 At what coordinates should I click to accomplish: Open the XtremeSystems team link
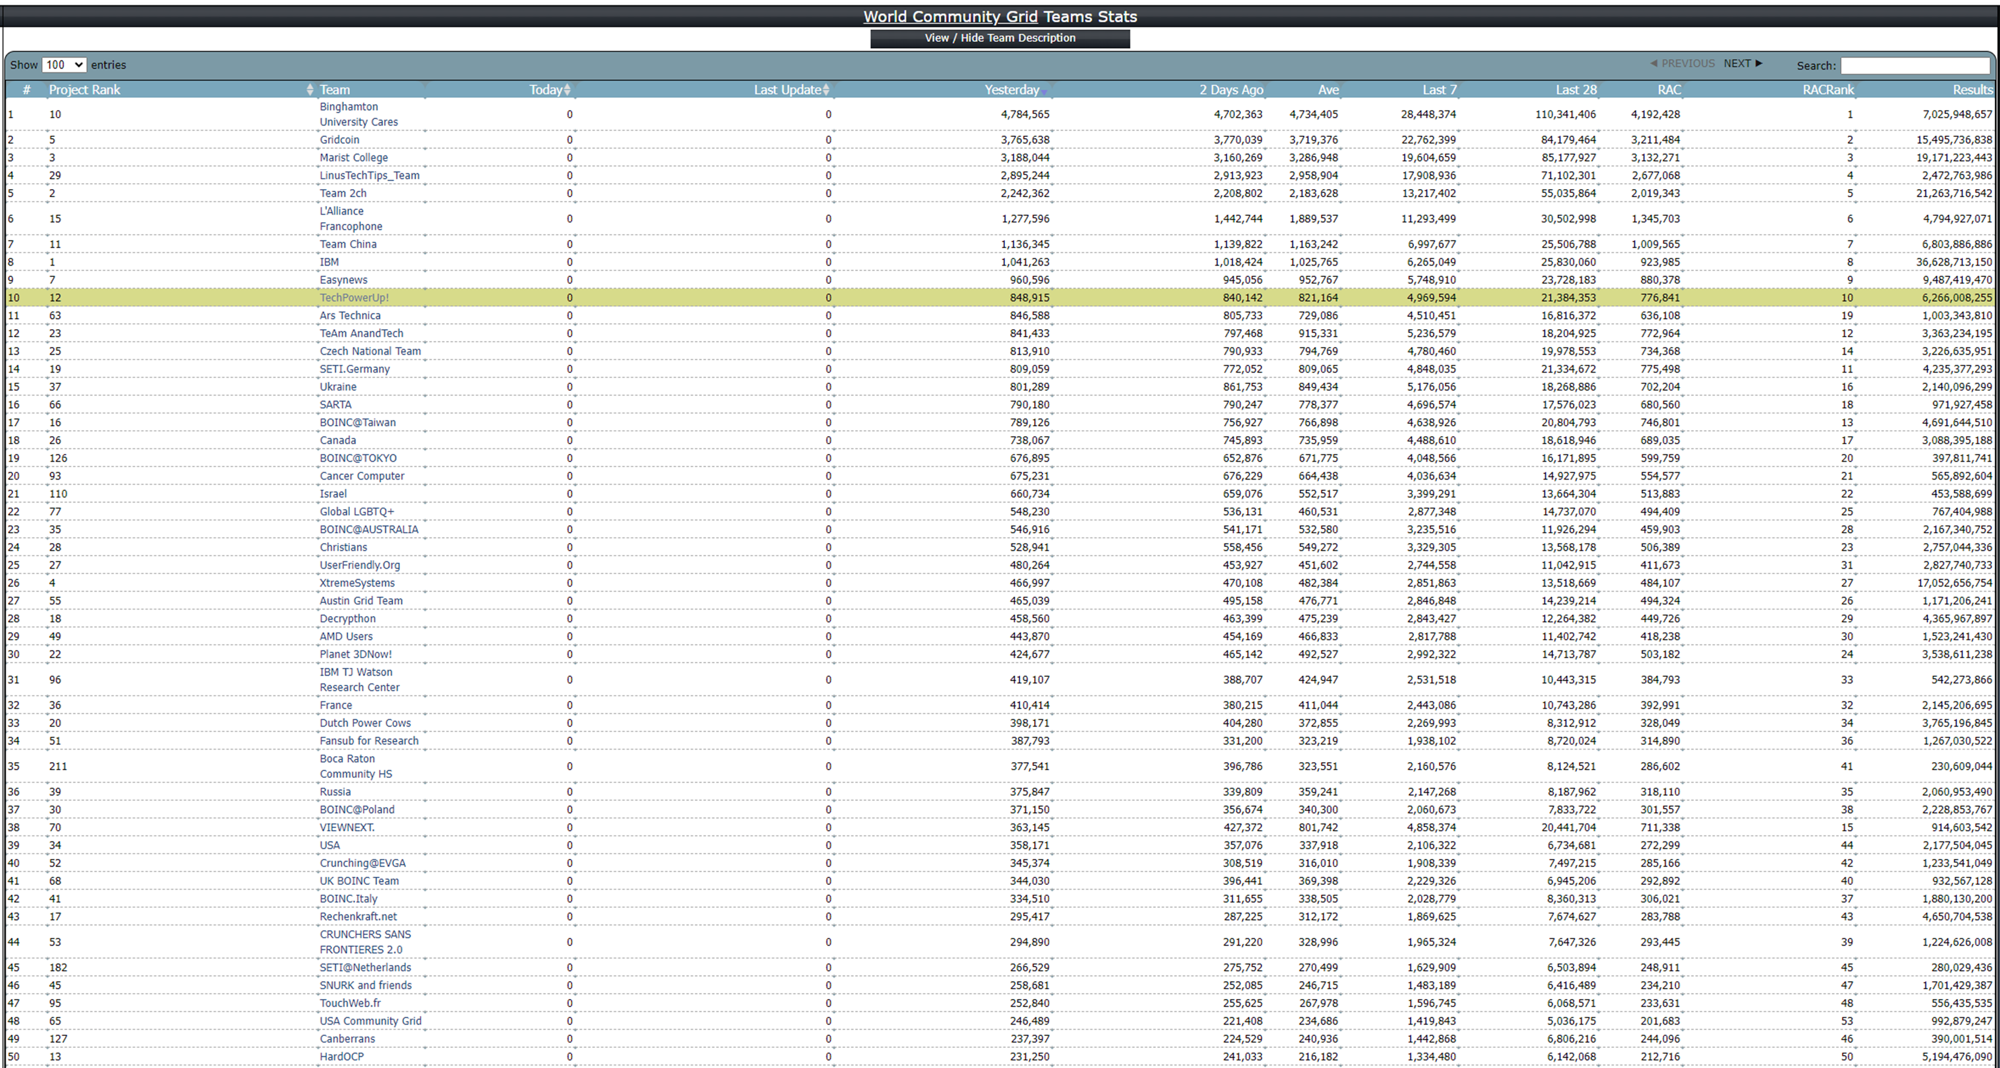357,583
